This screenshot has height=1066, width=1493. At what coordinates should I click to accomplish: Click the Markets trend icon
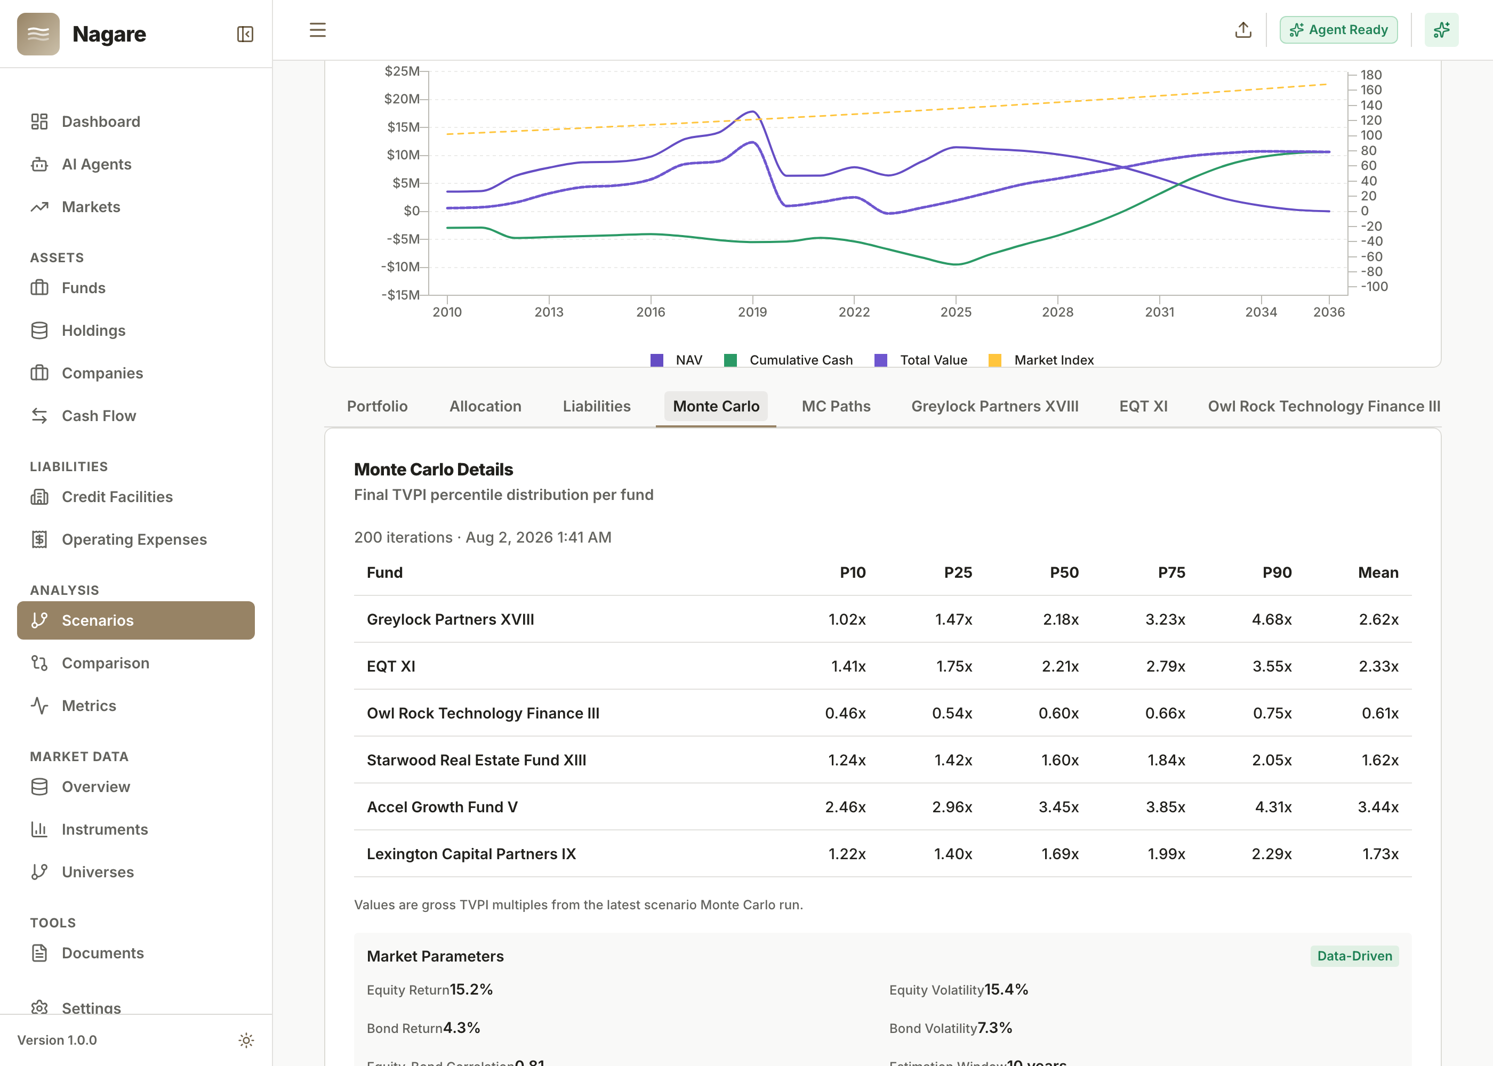(39, 207)
